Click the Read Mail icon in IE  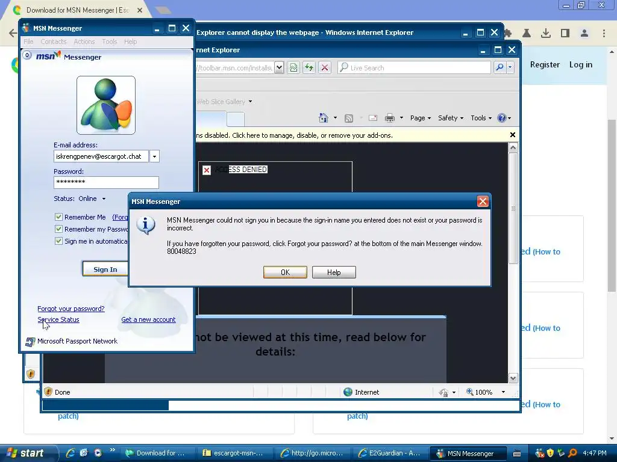pos(372,118)
